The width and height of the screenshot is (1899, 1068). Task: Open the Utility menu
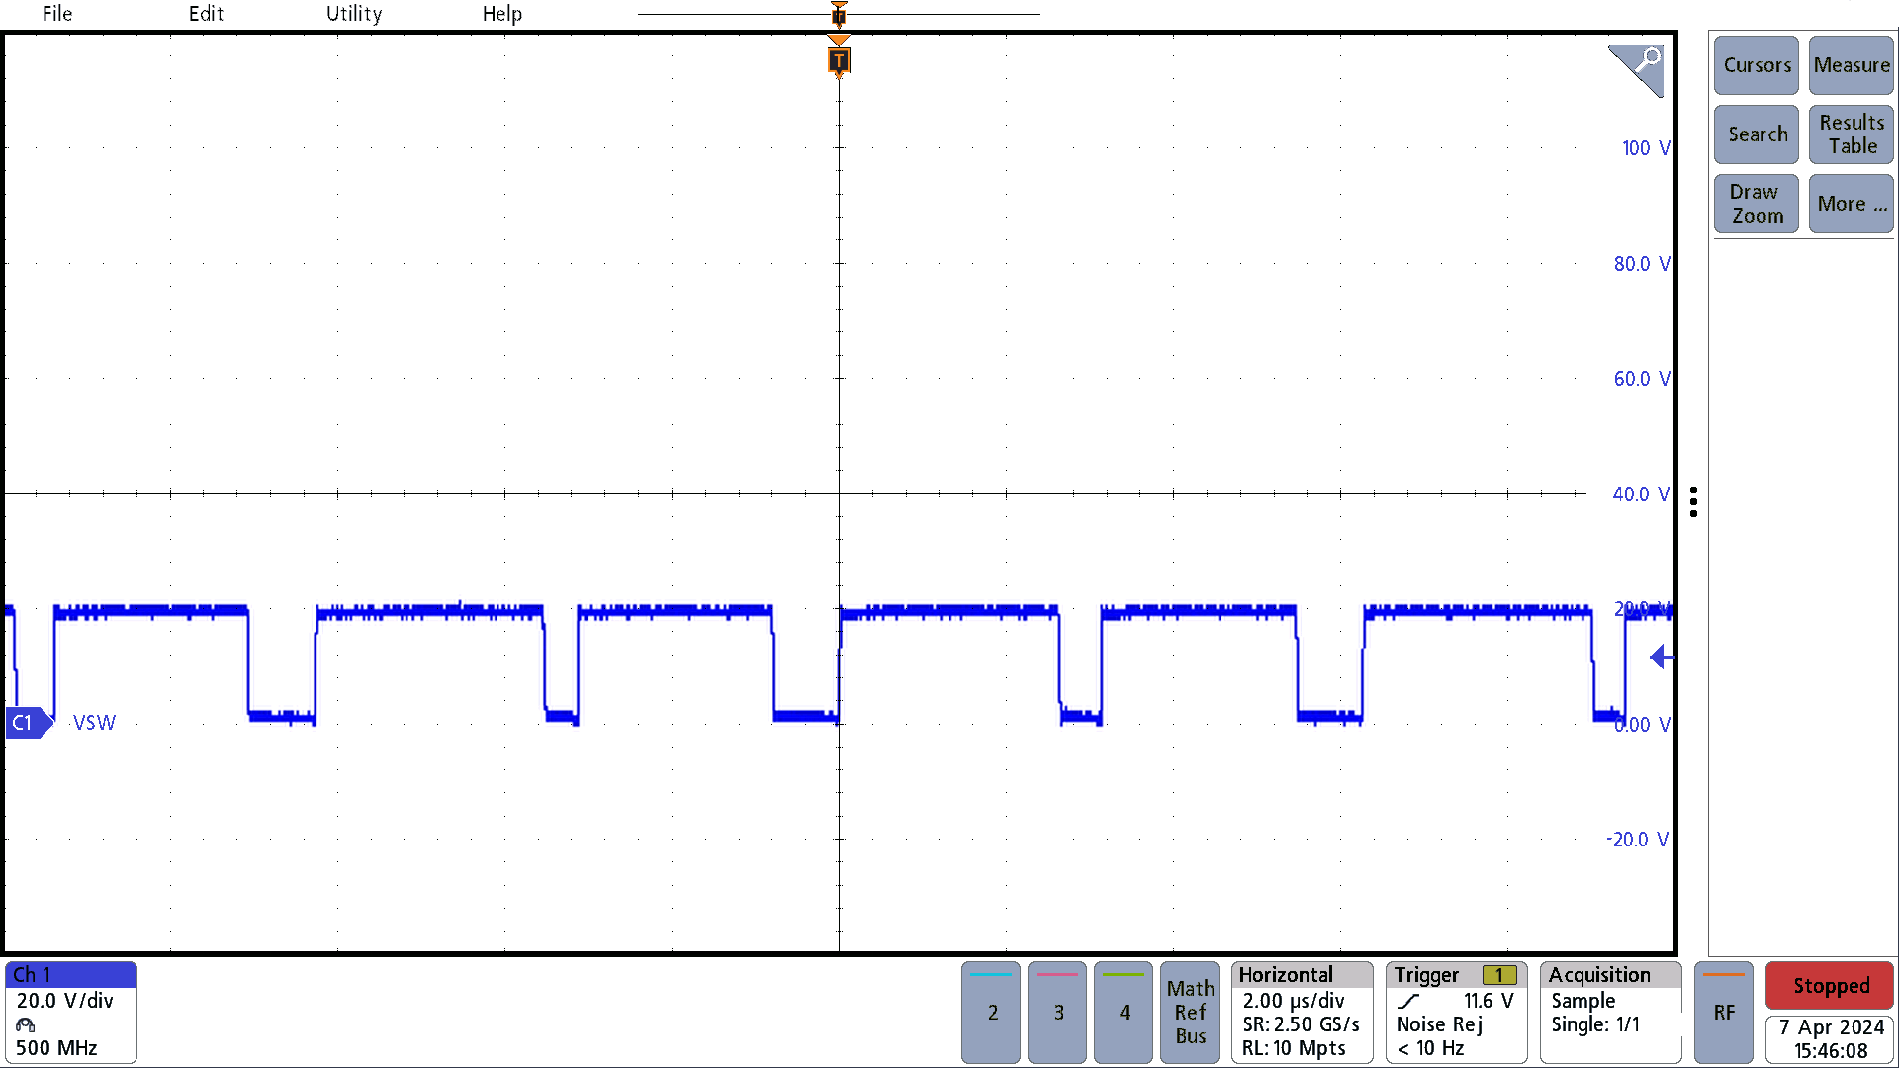pos(354,14)
